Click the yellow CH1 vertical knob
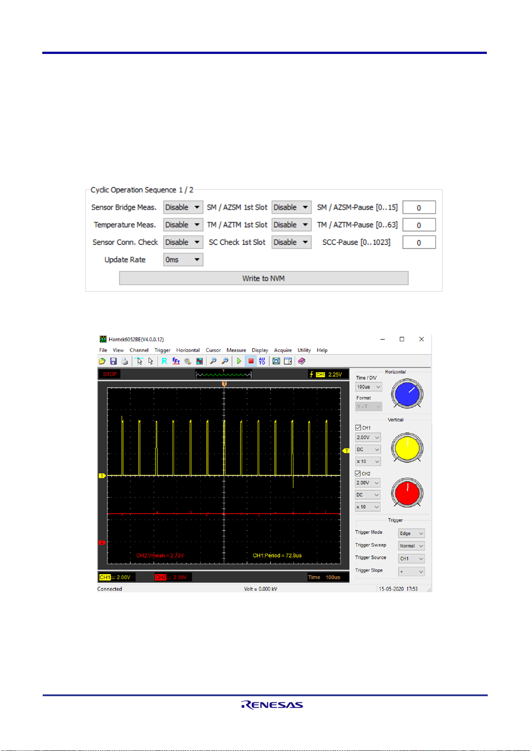Screen dimensions: 530x751 [407, 448]
